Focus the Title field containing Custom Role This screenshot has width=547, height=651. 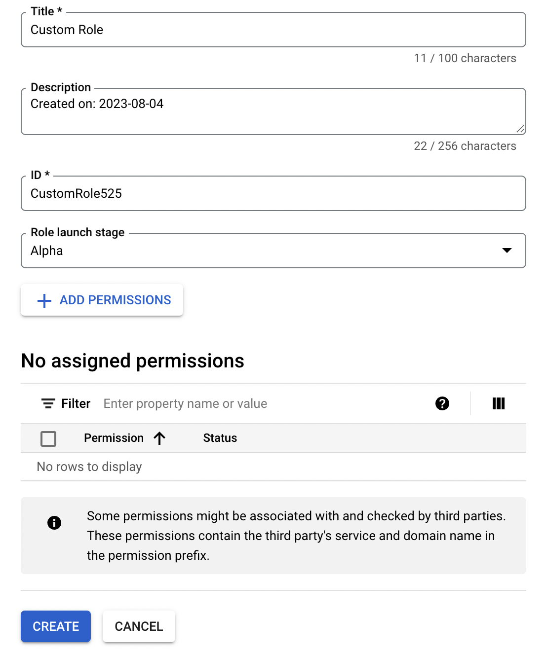pos(273,30)
